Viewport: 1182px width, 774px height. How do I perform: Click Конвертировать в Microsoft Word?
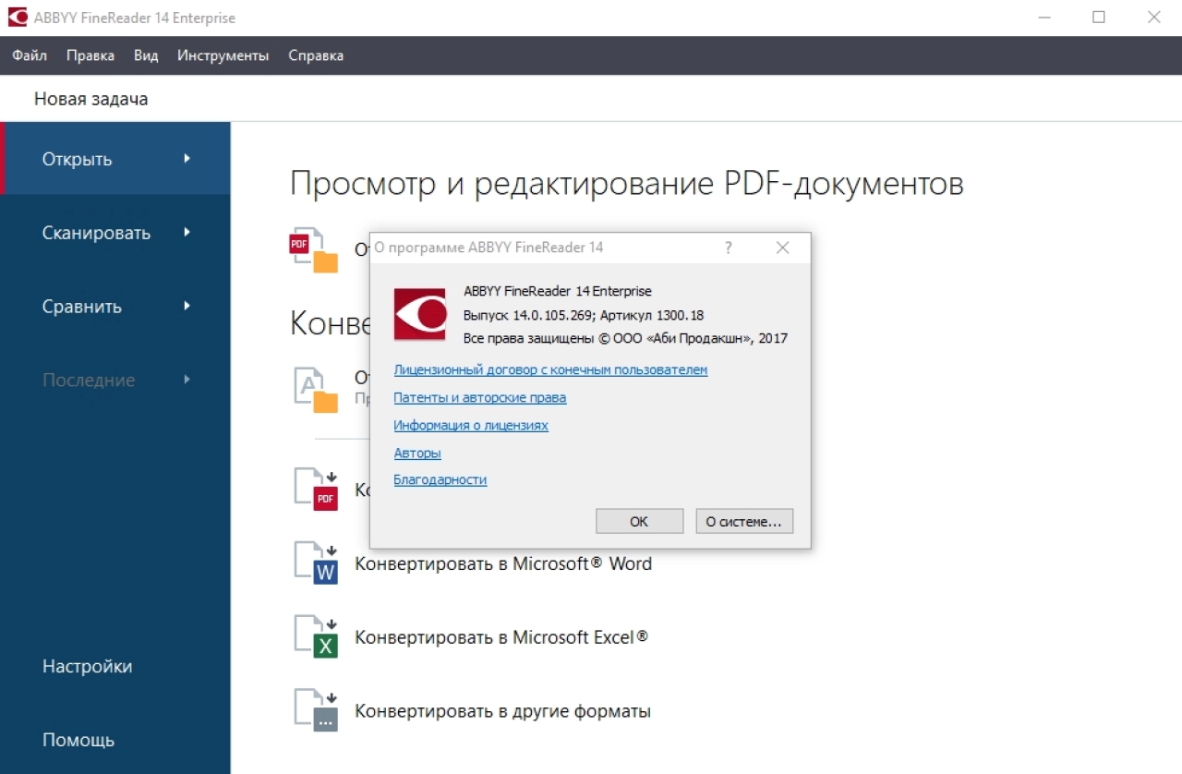coord(503,563)
